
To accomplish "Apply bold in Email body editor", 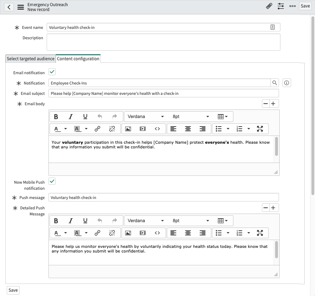I will [56, 117].
